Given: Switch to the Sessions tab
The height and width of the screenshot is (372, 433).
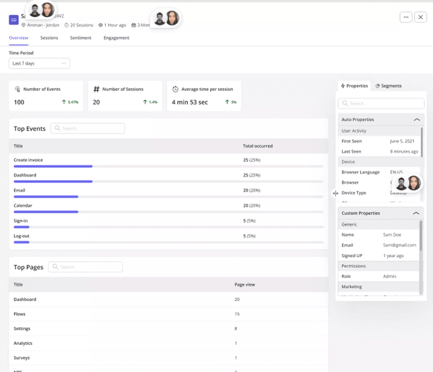Looking at the screenshot, I should point(49,38).
